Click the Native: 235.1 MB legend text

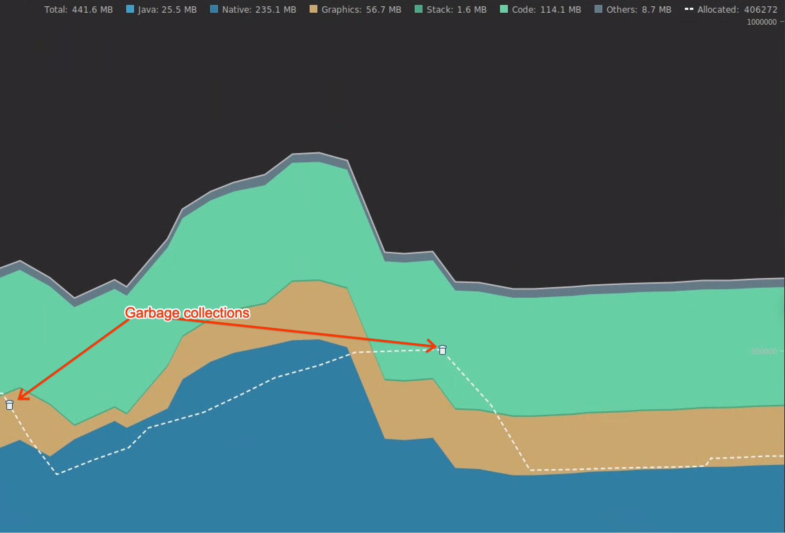pyautogui.click(x=259, y=10)
